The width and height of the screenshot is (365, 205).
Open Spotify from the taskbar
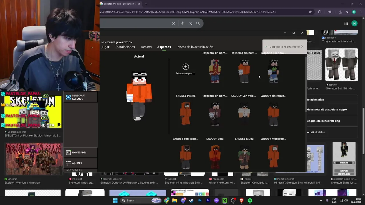pyautogui.click(x=250, y=200)
